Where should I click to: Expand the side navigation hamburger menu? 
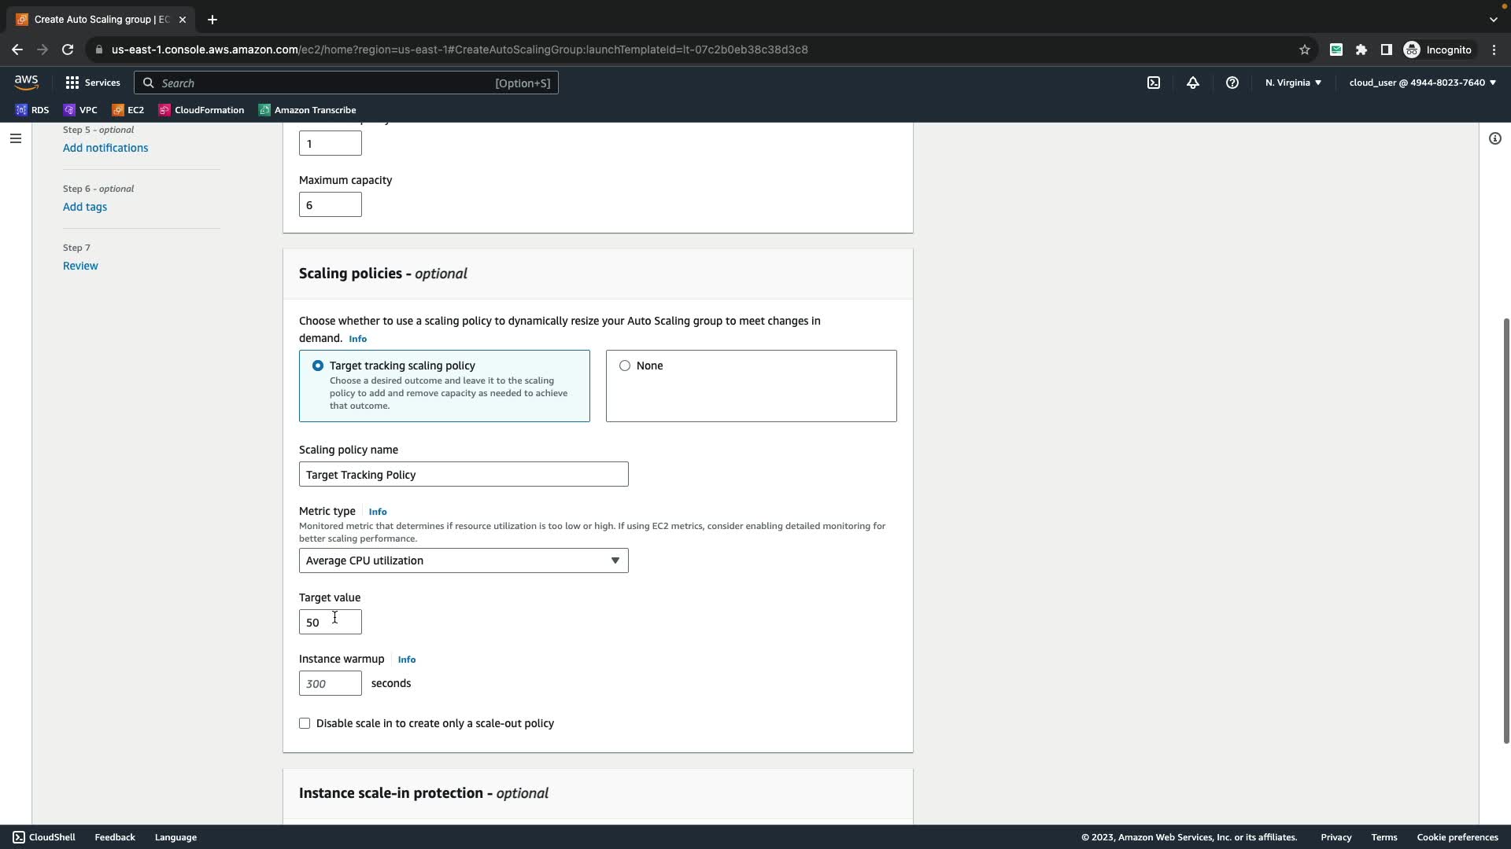tap(16, 138)
